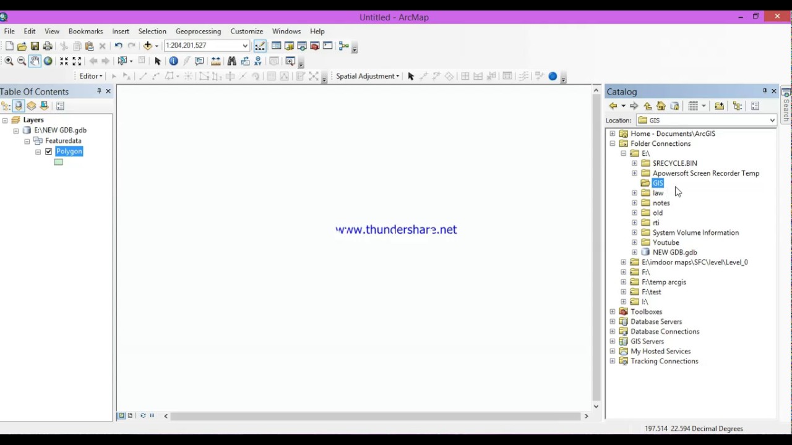
Task: Open the map scale dropdown
Action: 245,46
